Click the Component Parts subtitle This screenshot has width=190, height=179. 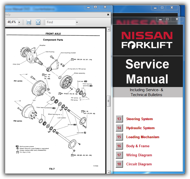(x=53, y=40)
